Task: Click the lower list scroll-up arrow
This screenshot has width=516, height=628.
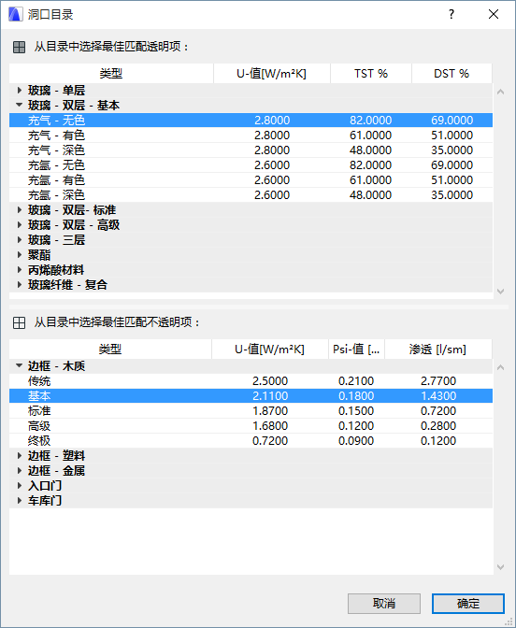Action: click(x=500, y=367)
